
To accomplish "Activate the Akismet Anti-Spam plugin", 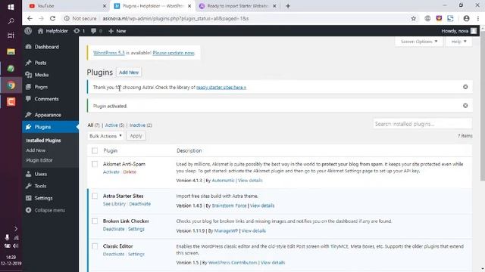I will coord(111,172).
